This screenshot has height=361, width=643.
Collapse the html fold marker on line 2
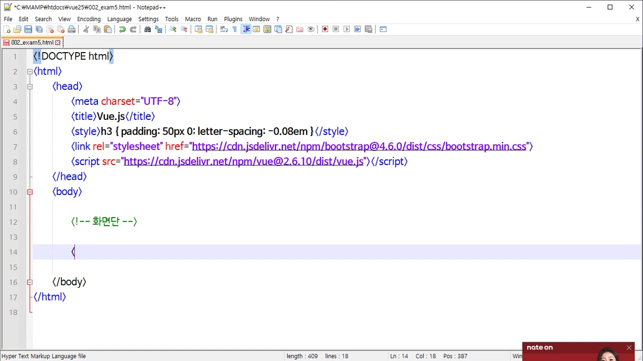(30, 72)
